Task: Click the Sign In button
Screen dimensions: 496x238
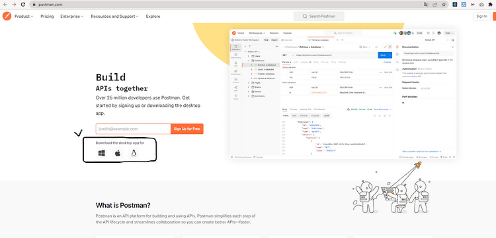Action: tap(481, 16)
